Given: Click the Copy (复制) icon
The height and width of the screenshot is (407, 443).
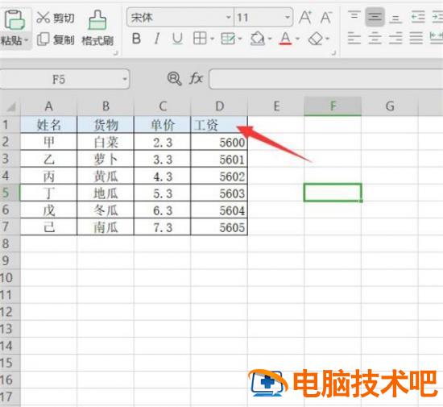Looking at the screenshot, I should click(43, 39).
